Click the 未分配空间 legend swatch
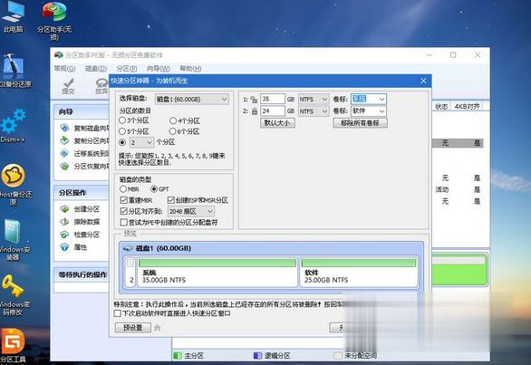This screenshot has width=531, height=365. click(338, 356)
